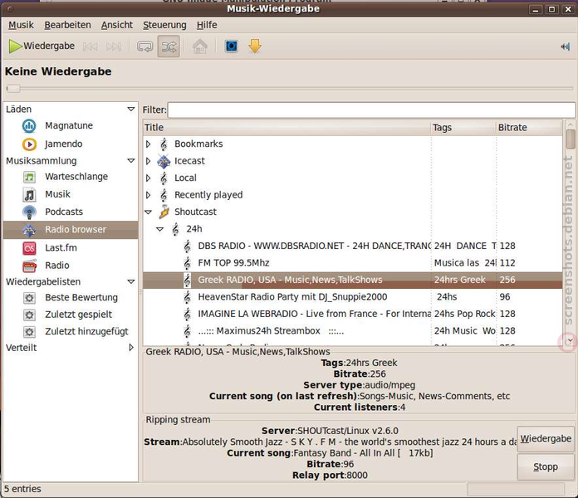Open the Bearbeiten menu

(67, 25)
